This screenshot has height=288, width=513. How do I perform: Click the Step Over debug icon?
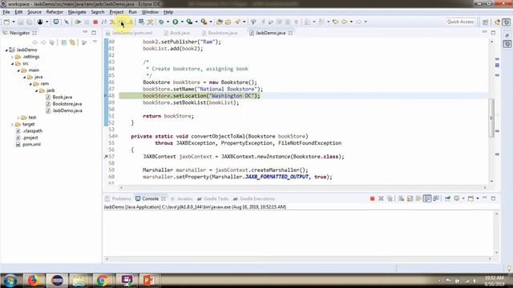(121, 22)
